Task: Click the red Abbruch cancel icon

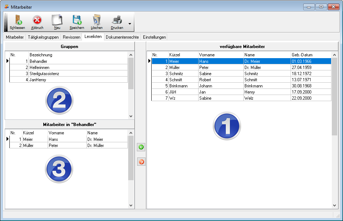Action: (37, 20)
